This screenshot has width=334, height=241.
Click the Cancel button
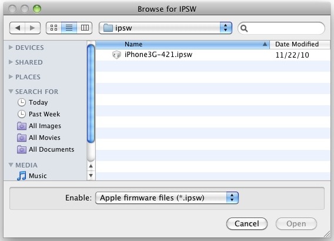coord(246,223)
